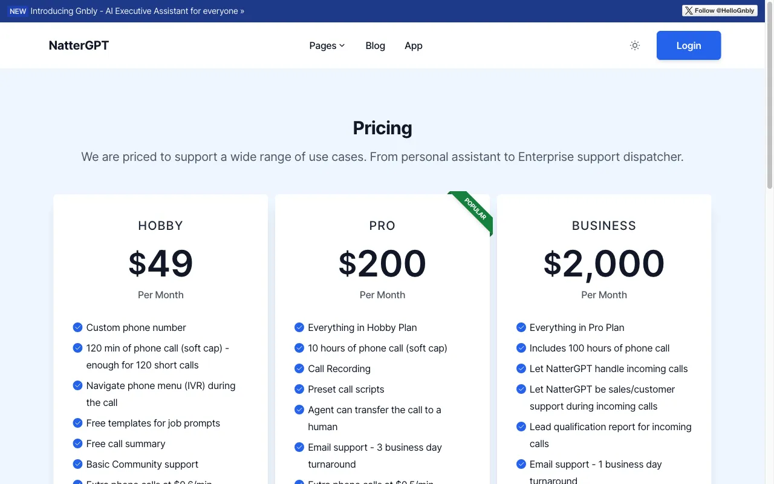Click checkmark beside Call Recording

299,368
